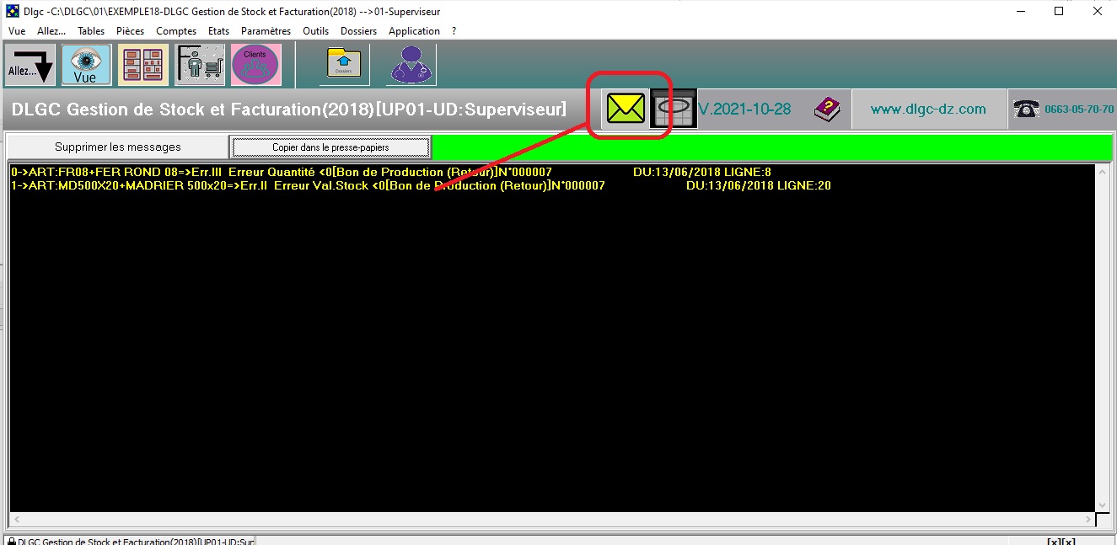
Task: Click the vertical scrollbar down arrow
Action: [x=1102, y=505]
